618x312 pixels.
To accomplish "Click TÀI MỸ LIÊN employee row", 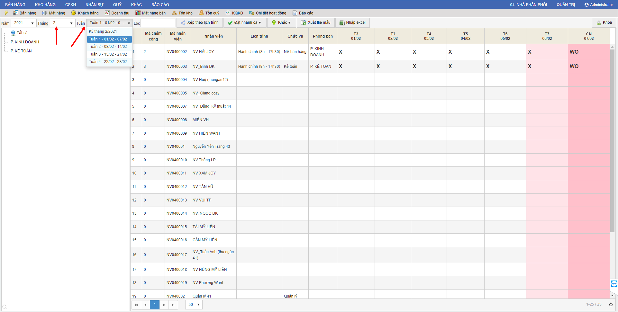I will tap(204, 227).
